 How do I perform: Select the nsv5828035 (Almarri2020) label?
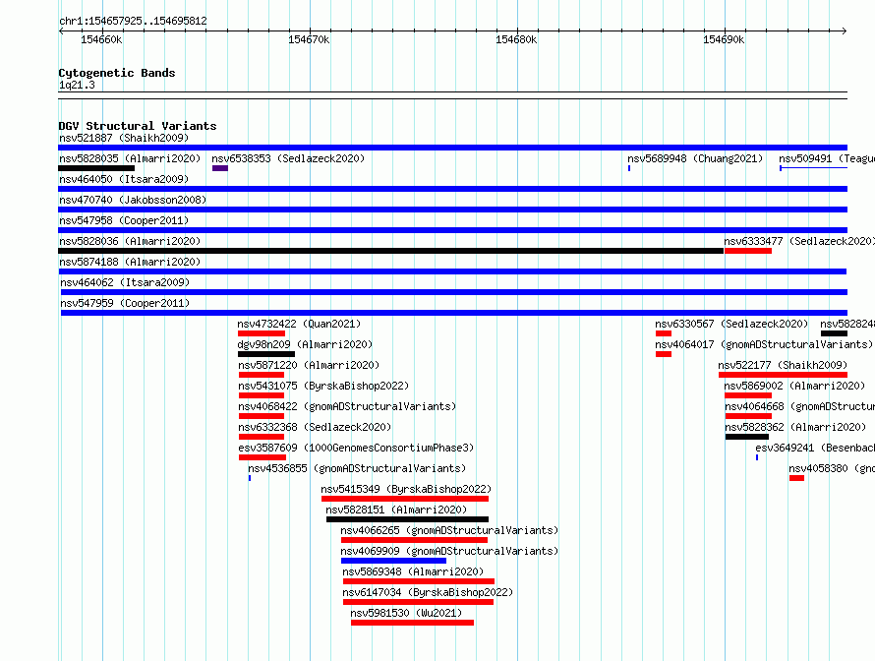[x=130, y=158]
